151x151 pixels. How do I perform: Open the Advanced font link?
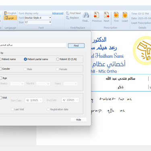[x=58, y=13]
